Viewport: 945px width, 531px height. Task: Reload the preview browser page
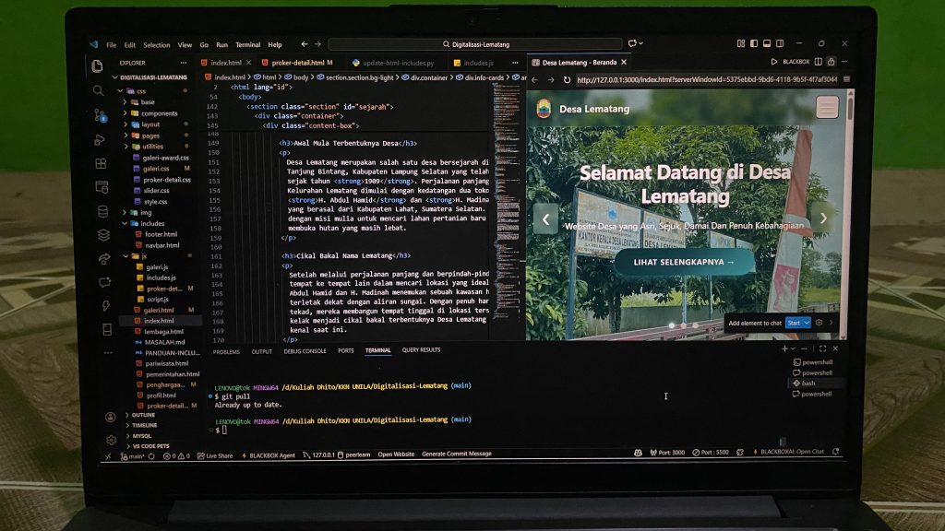tap(566, 80)
